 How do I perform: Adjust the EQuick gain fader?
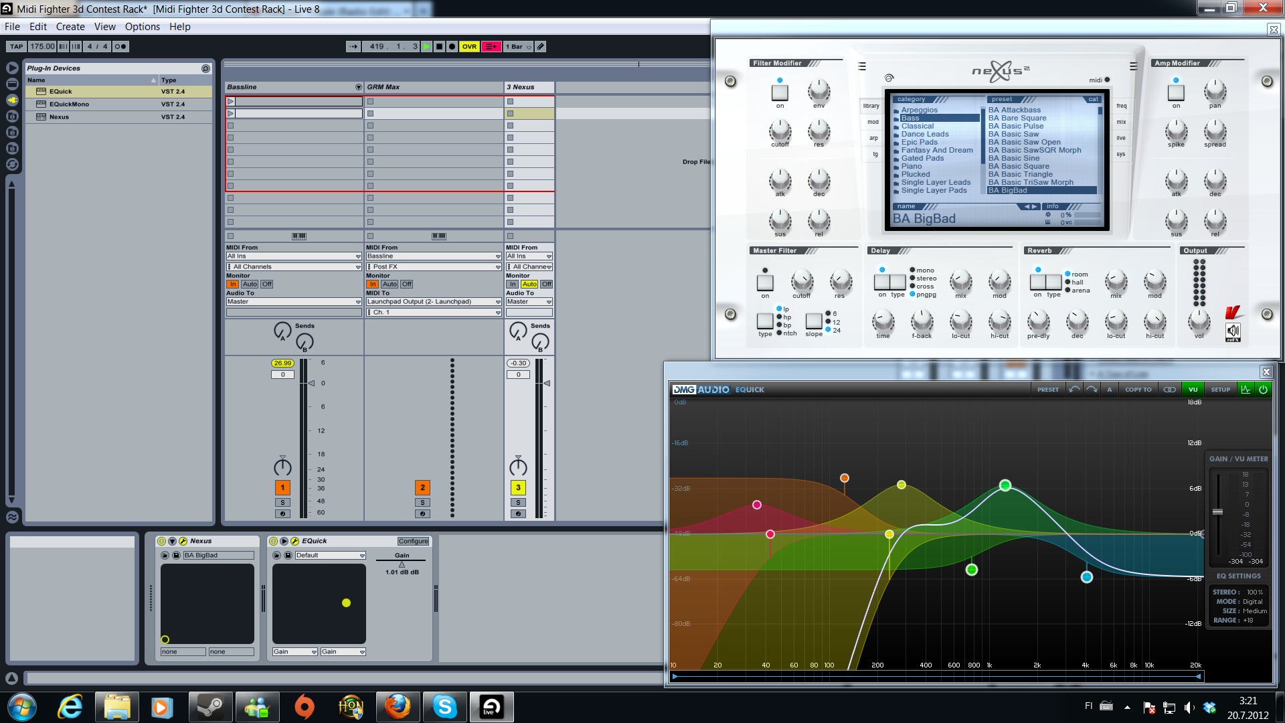pyautogui.click(x=1218, y=512)
